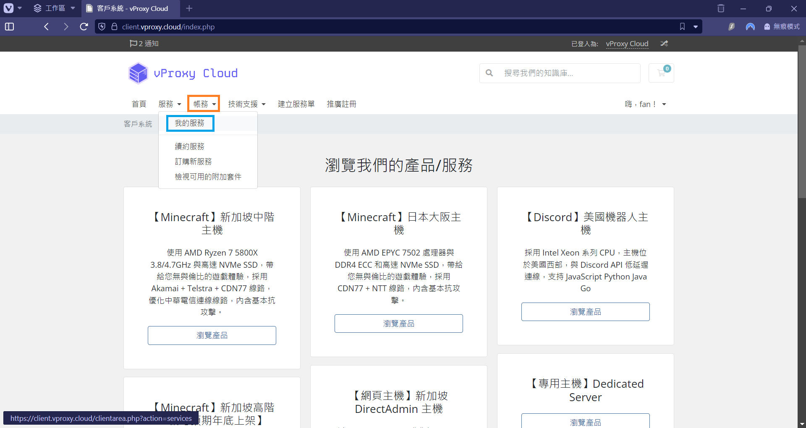Click the page vertical scrollbar

(x=802, y=126)
